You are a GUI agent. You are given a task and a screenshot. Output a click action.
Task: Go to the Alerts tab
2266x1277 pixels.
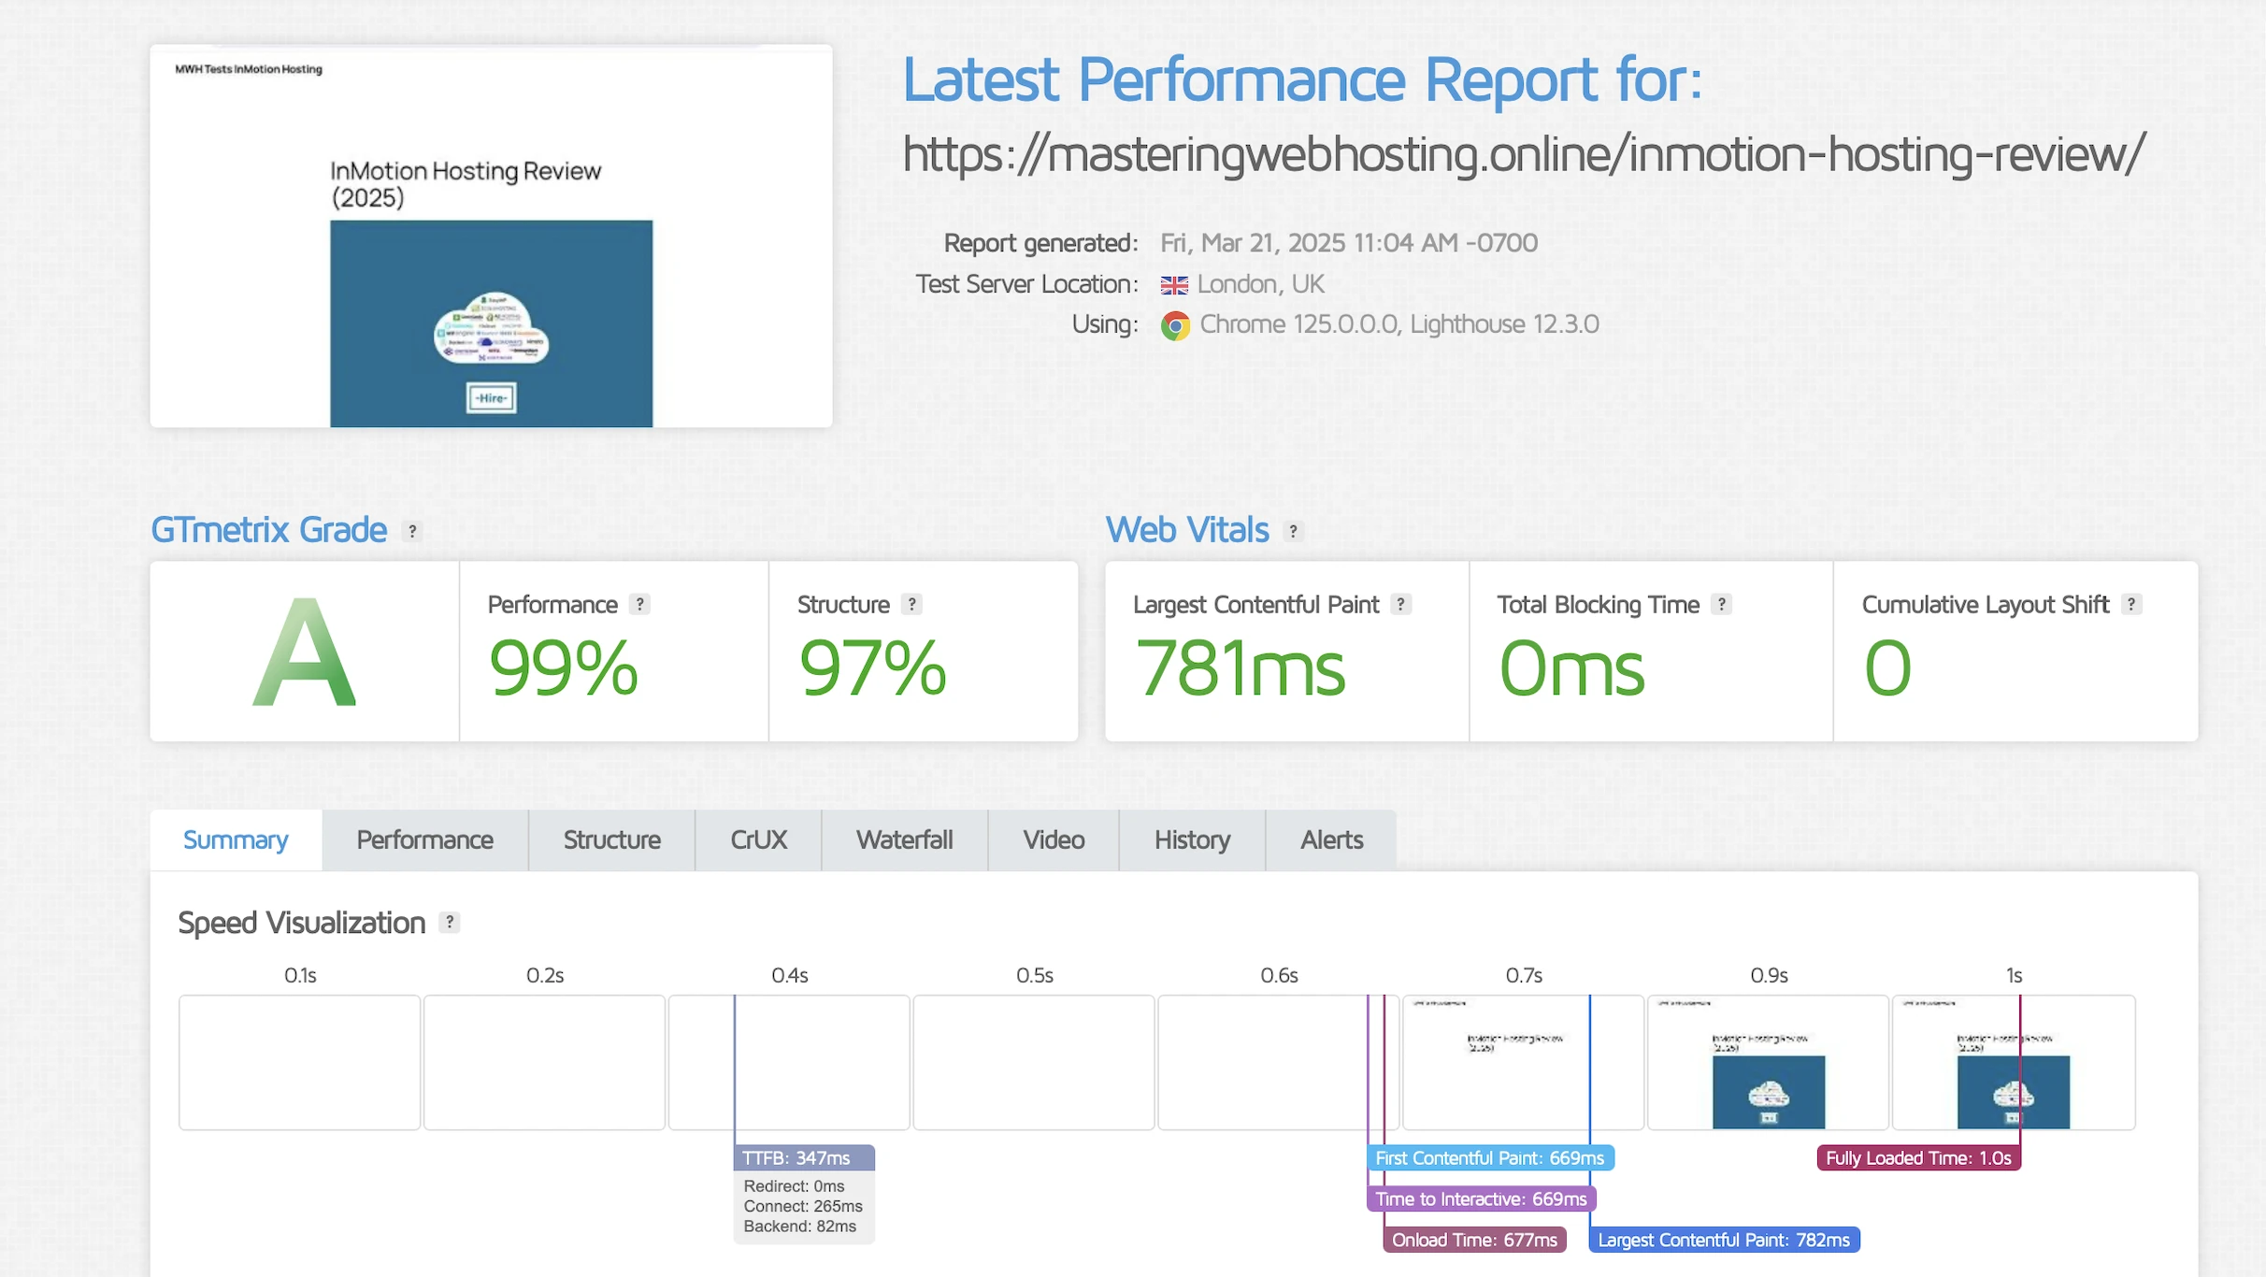pos(1331,840)
